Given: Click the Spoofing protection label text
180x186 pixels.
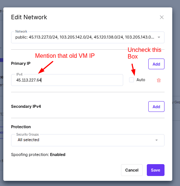Looking at the screenshot, I should click(30, 155).
